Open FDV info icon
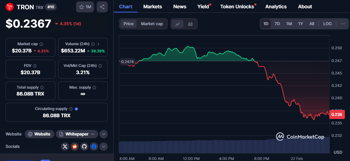 coord(35,66)
